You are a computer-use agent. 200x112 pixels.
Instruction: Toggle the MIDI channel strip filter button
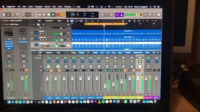point(147,53)
